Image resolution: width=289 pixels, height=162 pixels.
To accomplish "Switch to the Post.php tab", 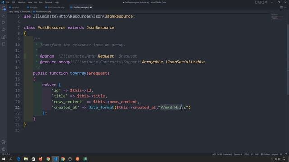I will (x=34, y=7).
